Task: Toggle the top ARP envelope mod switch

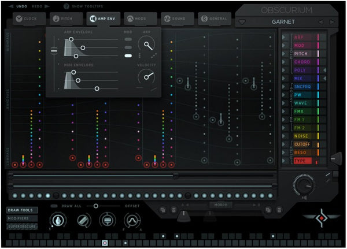Action: 128,39
